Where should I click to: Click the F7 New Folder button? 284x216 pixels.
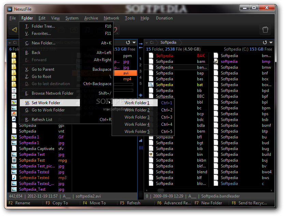[x=208, y=203]
